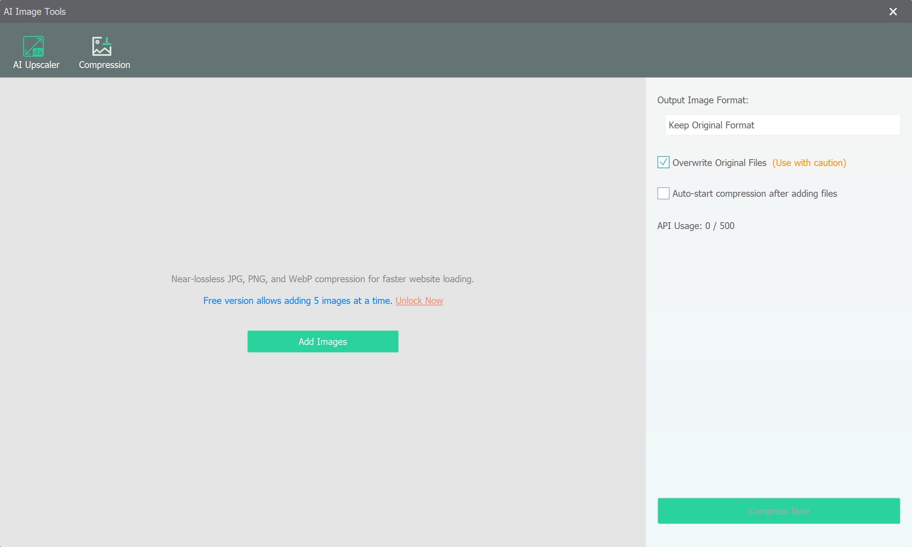Screen dimensions: 912x547
Task: Click the Output Image Format label
Action: click(702, 100)
